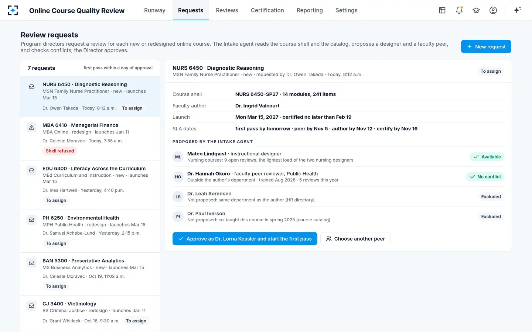Screen dimensions: 532x332
Task: Open the Settings tab
Action: click(347, 10)
